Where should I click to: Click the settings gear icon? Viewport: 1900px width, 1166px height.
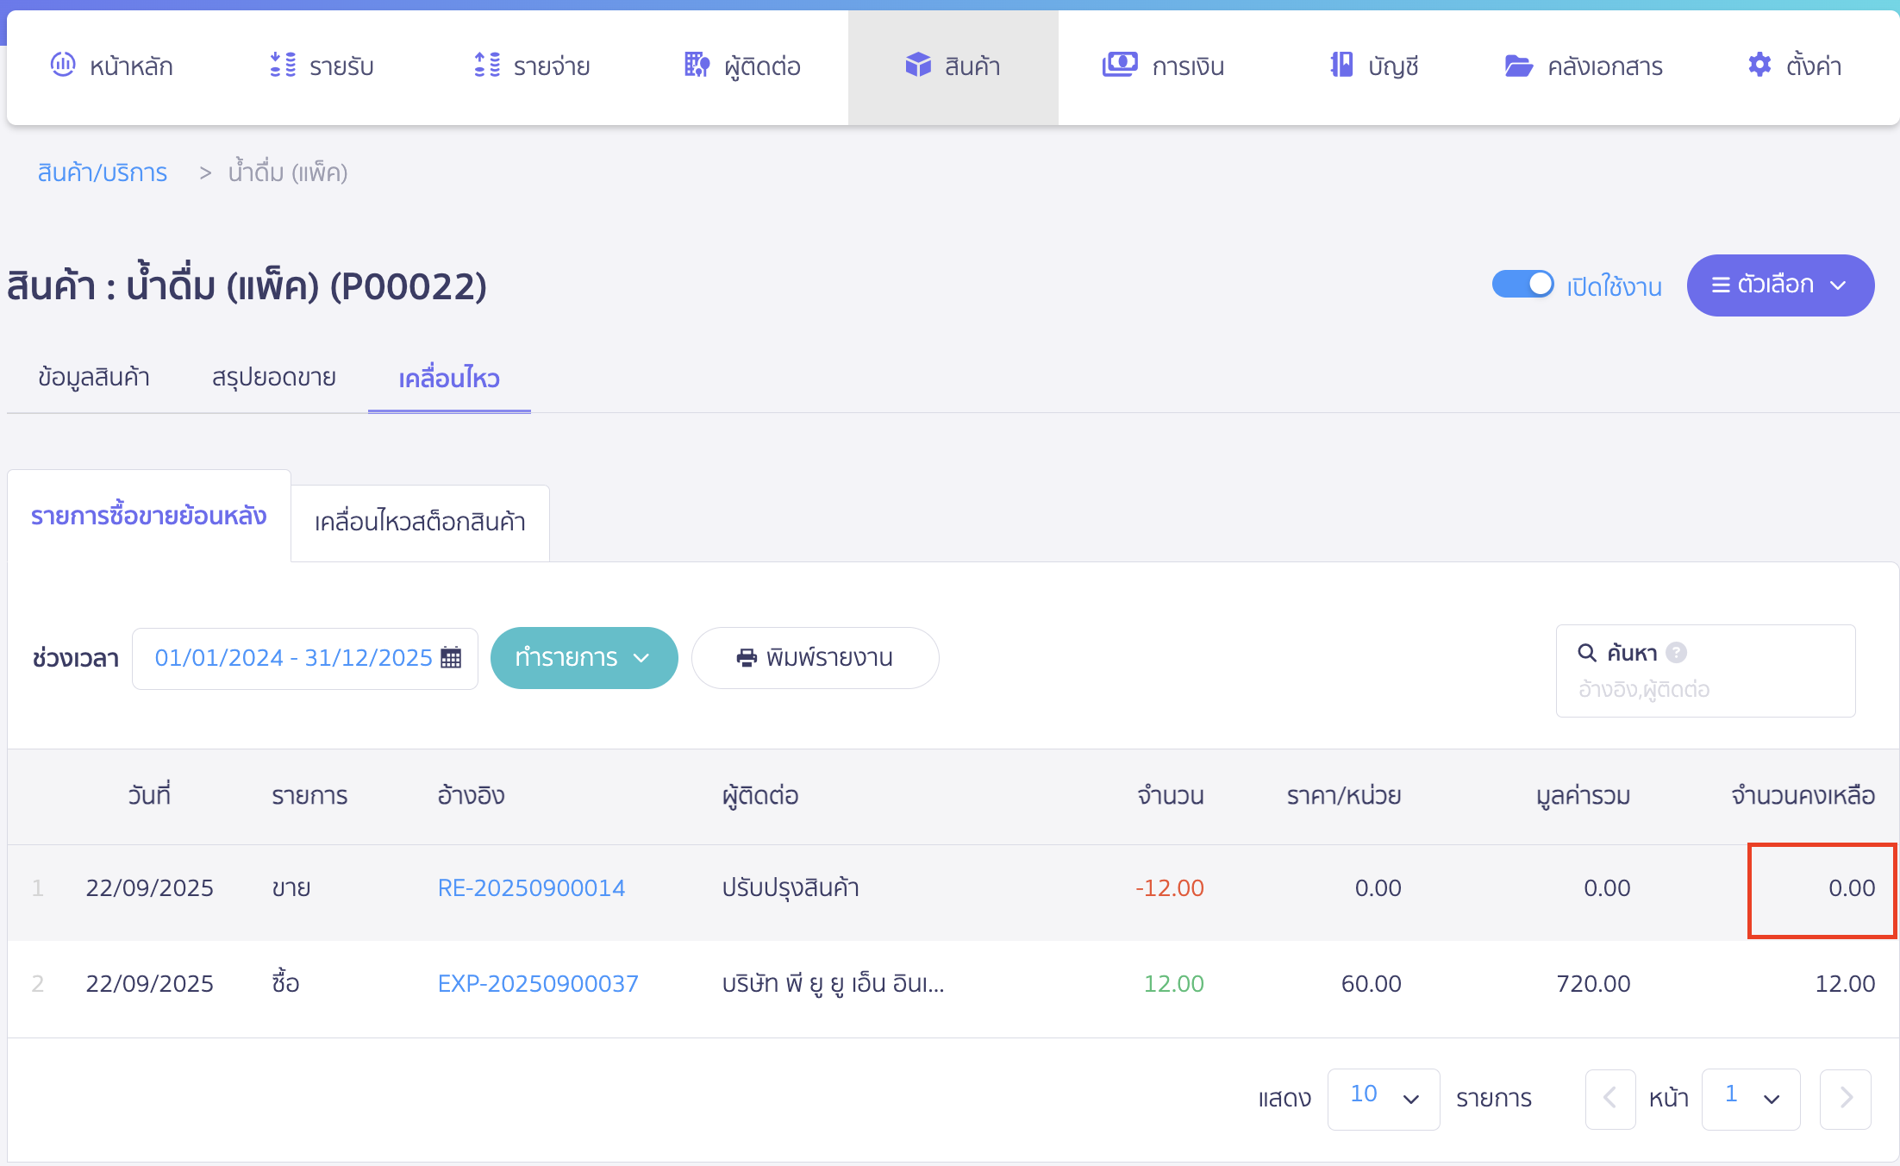pyautogui.click(x=1759, y=65)
